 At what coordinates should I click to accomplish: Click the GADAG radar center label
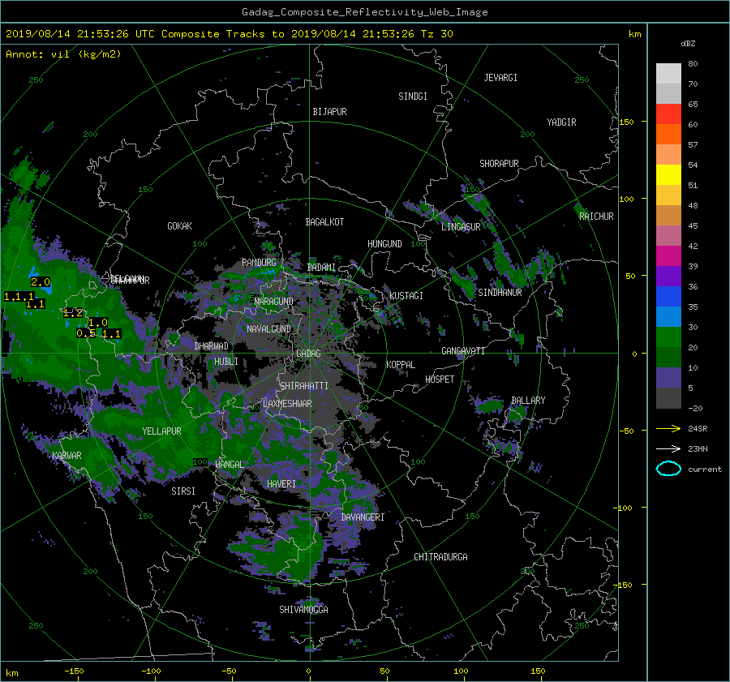point(308,354)
